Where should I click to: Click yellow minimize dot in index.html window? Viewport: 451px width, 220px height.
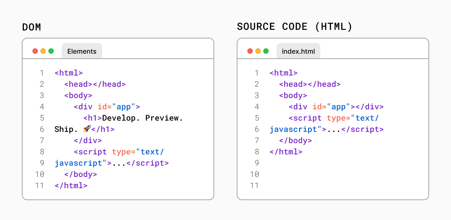tap(258, 51)
